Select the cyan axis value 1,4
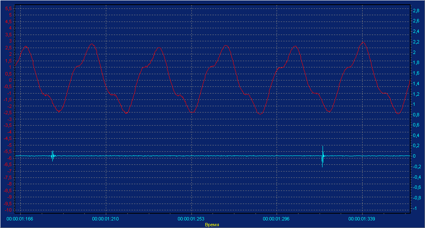Screen dimensions: 425x228 point(416,83)
